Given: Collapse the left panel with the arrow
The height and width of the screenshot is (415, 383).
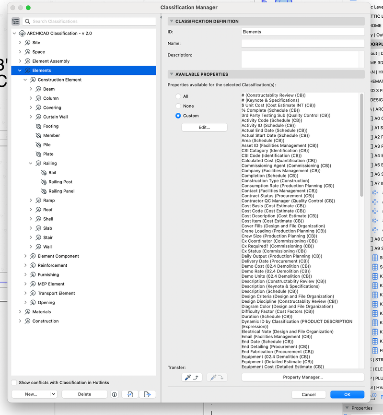Looking at the screenshot, I should click(161, 17).
